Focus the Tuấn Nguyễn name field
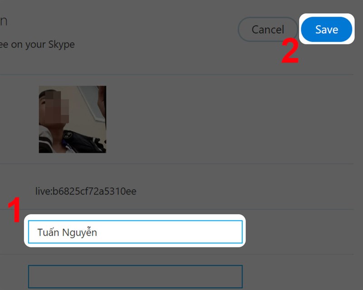Screen dimensions: 363x290 click(135, 232)
